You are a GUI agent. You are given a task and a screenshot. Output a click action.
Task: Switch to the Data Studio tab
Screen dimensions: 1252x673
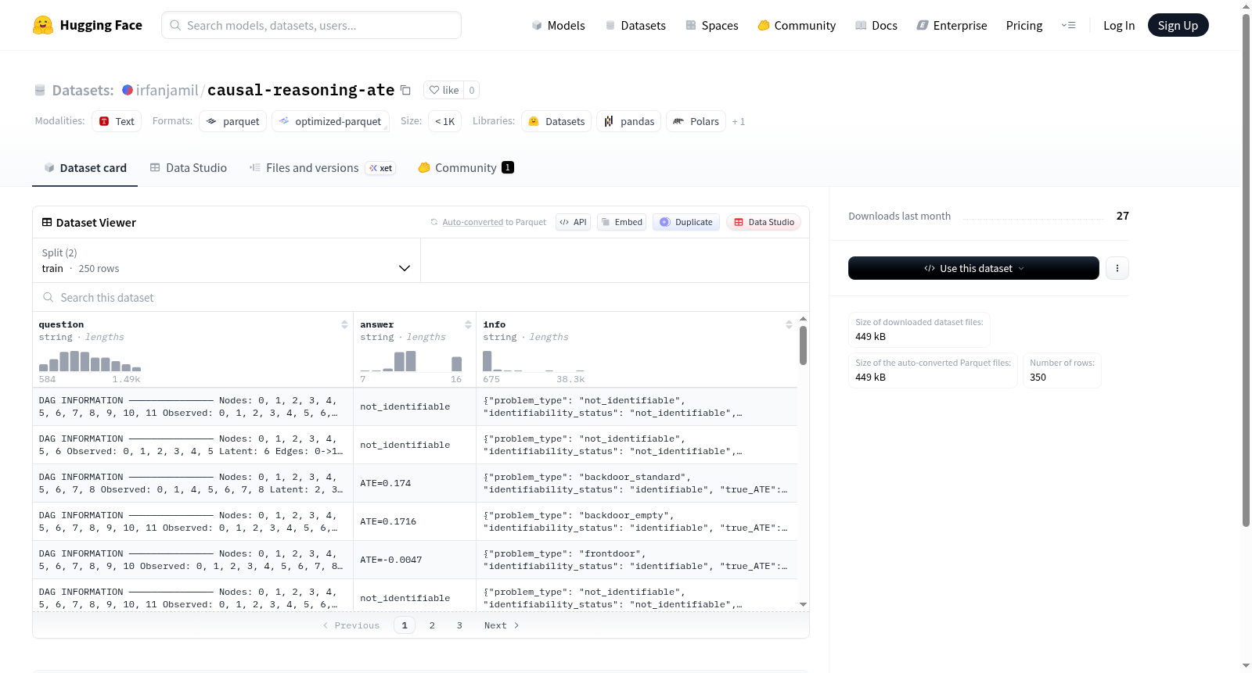(189, 168)
